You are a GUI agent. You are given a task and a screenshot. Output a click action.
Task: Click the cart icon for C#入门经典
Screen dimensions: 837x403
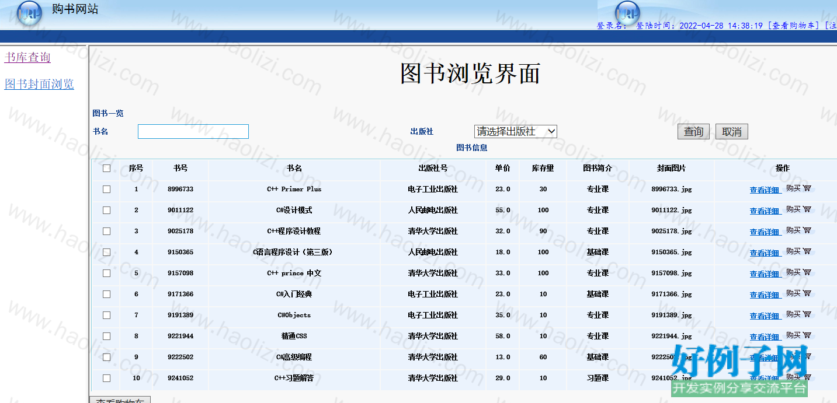tap(807, 293)
